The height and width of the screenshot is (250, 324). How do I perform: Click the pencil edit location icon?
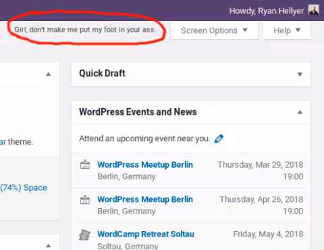(x=219, y=139)
